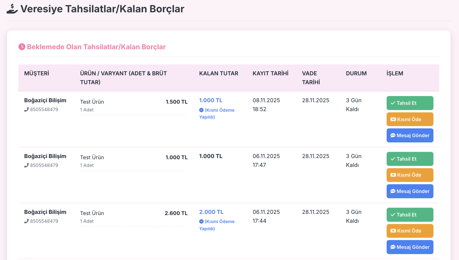This screenshot has width=459, height=260.
Task: Open Kısmi Öde for the 17:47 record
Action: coord(410,175)
